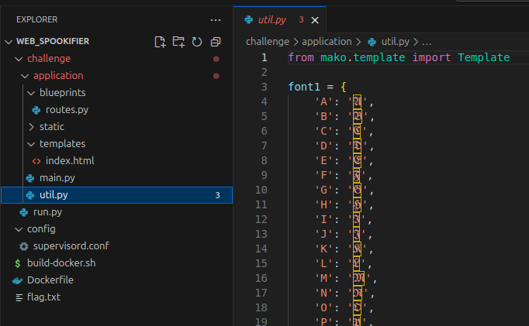Viewport: 529px width, 326px height.
Task: Click the Python icon beside main.py
Action: click(x=30, y=178)
